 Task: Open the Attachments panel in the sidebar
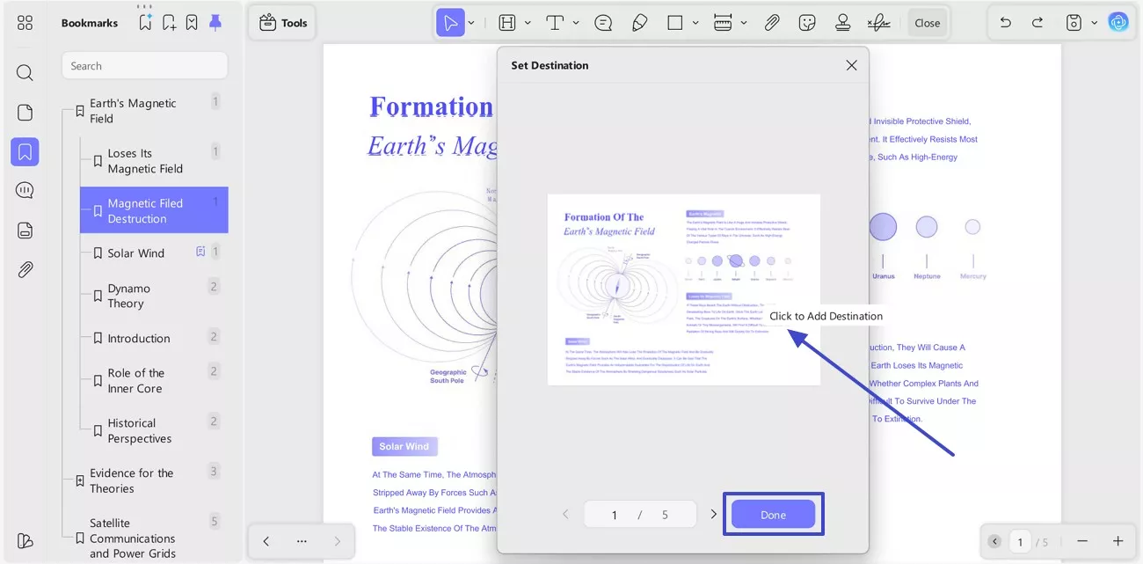pyautogui.click(x=25, y=268)
